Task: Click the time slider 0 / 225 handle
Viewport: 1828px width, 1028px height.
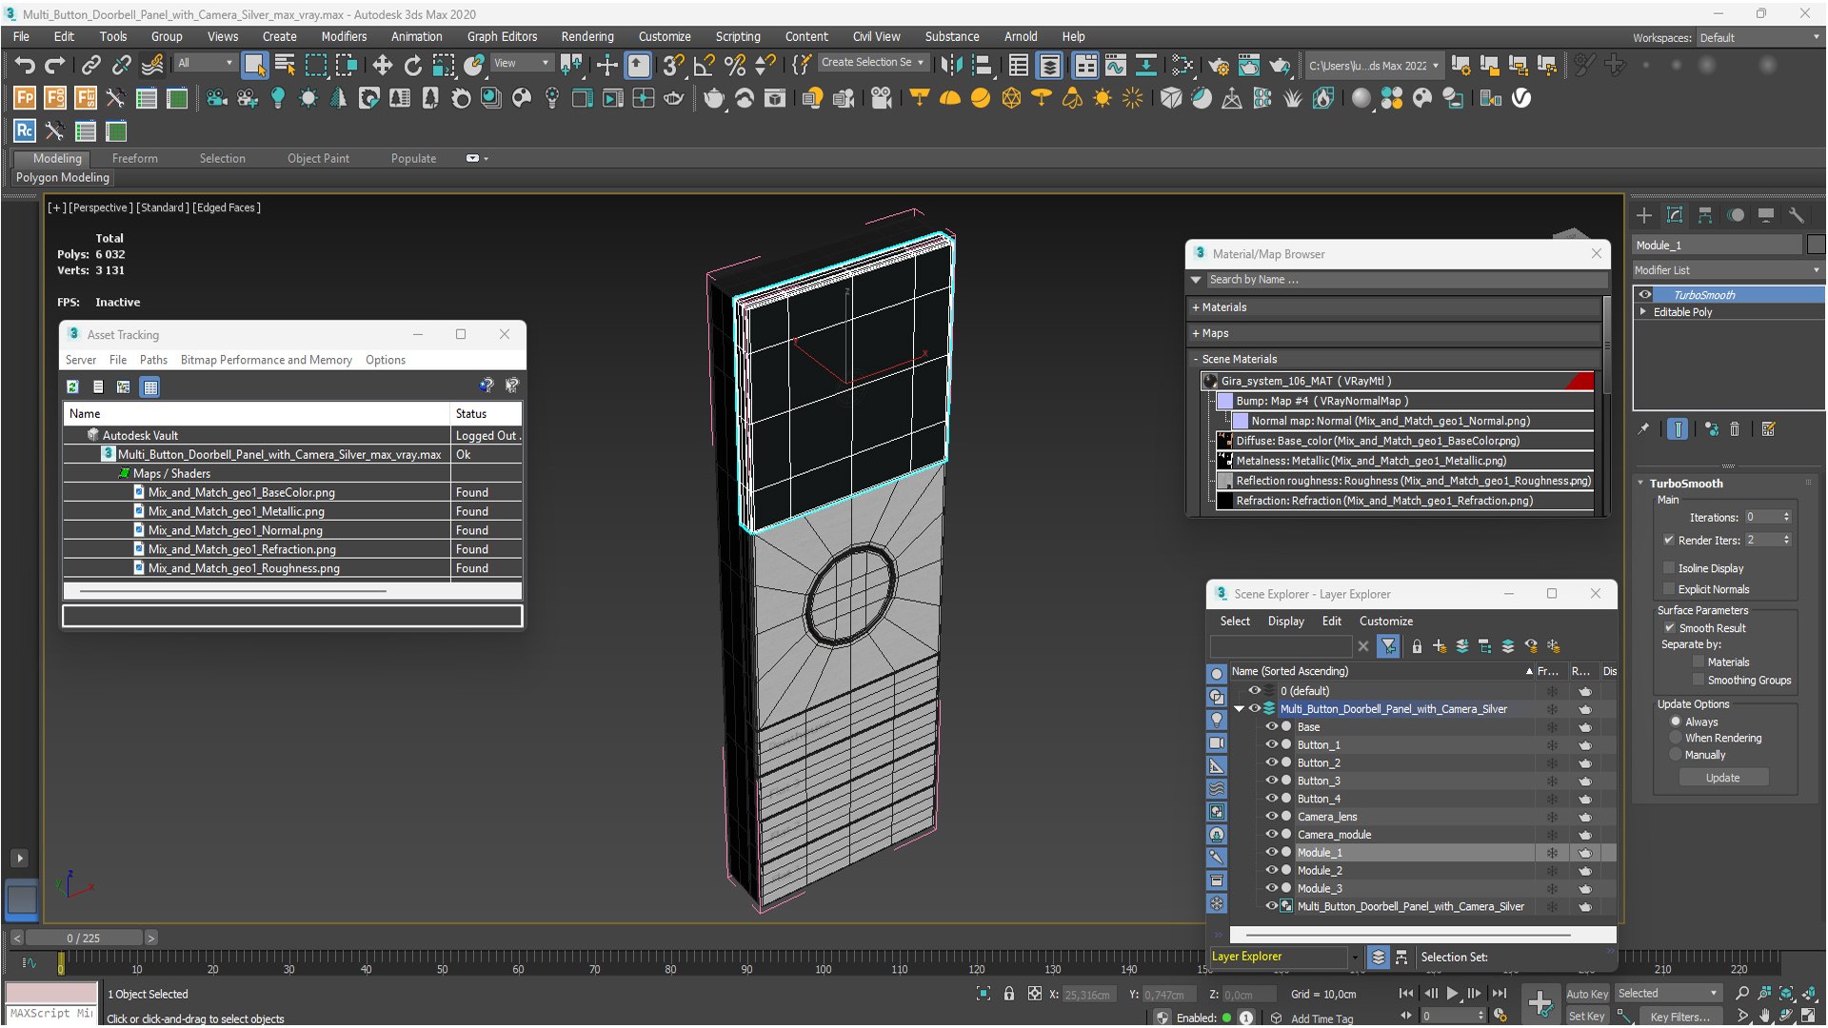Action: [x=84, y=938]
